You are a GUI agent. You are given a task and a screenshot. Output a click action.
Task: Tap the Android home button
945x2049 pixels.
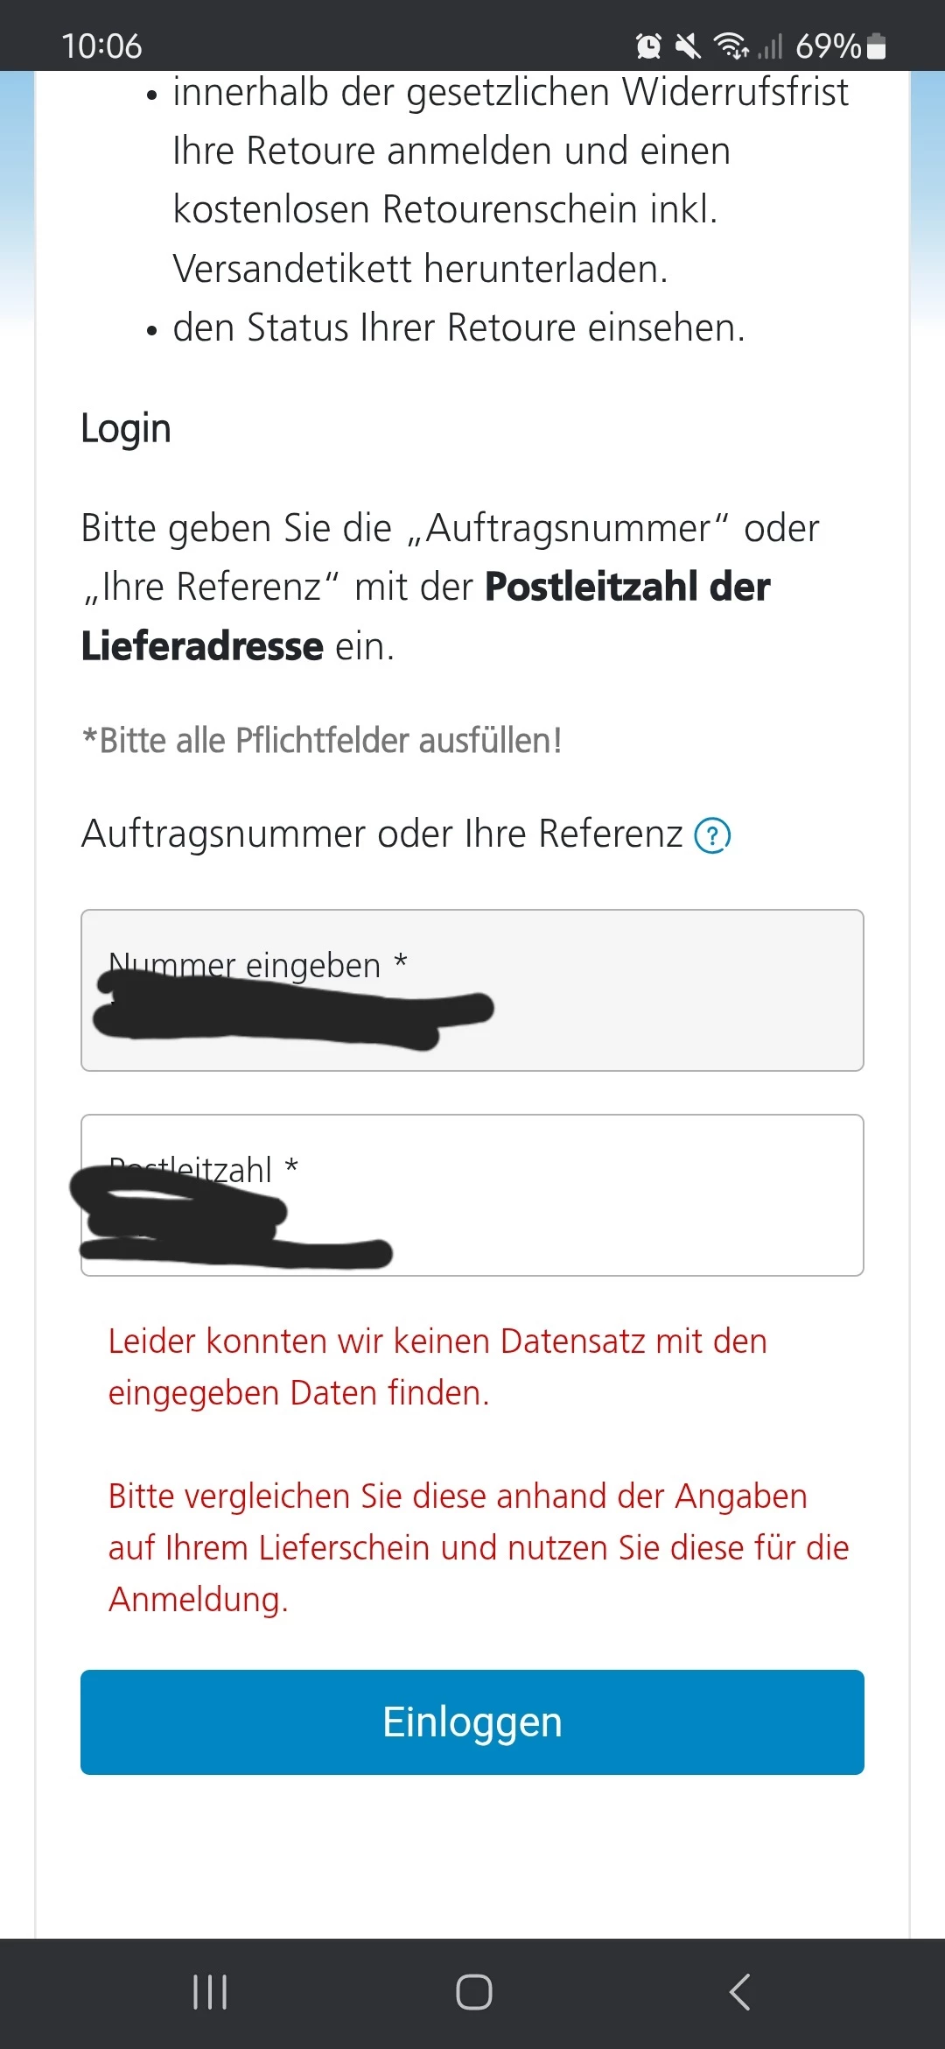(473, 1992)
